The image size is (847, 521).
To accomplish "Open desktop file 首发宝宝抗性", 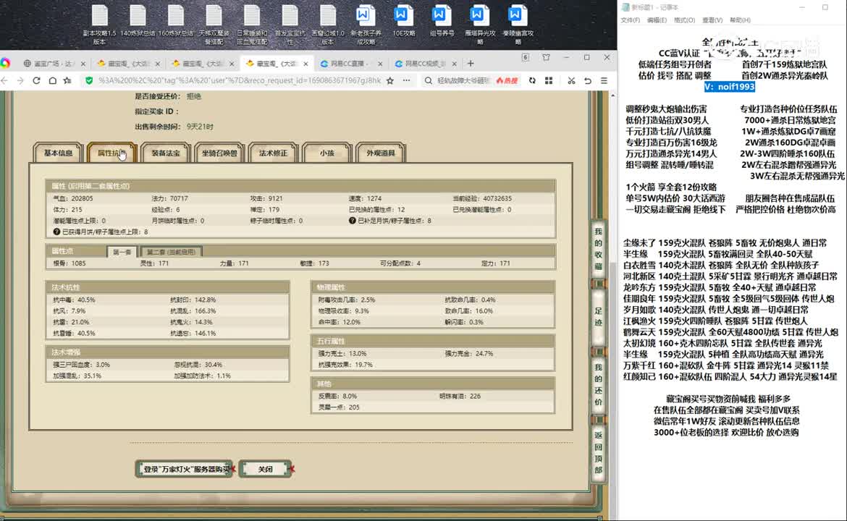I will pyautogui.click(x=290, y=24).
